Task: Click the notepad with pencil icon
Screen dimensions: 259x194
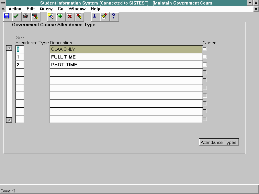Action: click(x=104, y=16)
